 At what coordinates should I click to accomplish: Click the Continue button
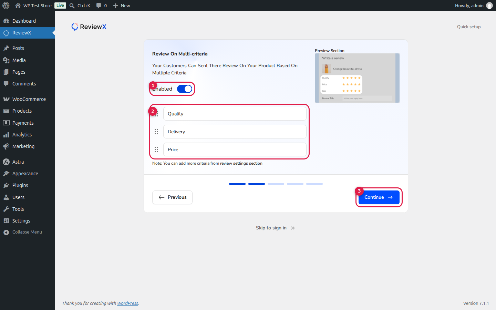[x=379, y=197]
